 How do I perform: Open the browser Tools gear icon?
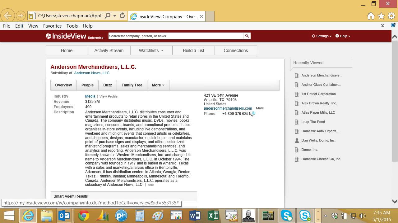coord(391,16)
